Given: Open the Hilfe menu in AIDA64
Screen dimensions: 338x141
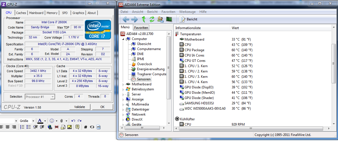Looking at the screenshot, I should click(x=203, y=12).
